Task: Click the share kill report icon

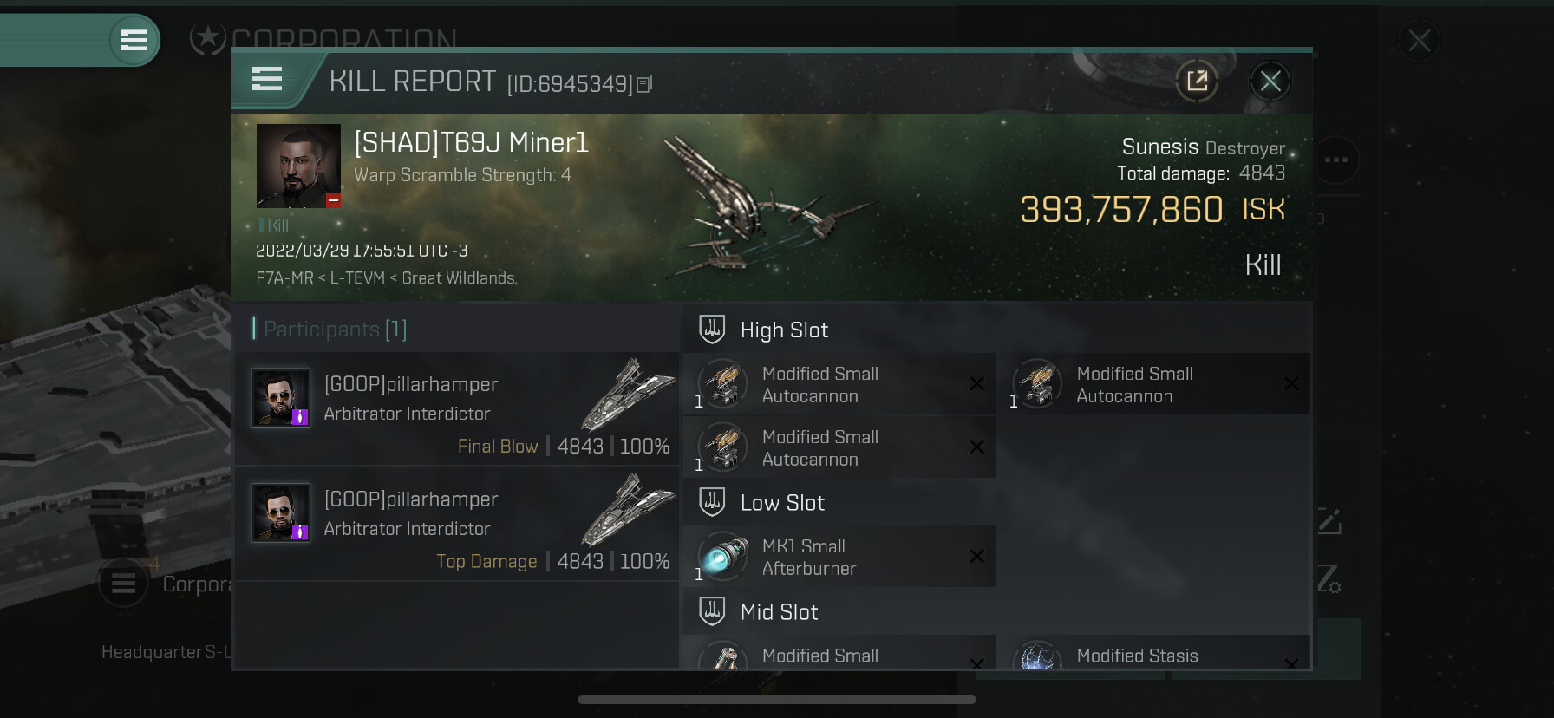Action: pos(1197,82)
